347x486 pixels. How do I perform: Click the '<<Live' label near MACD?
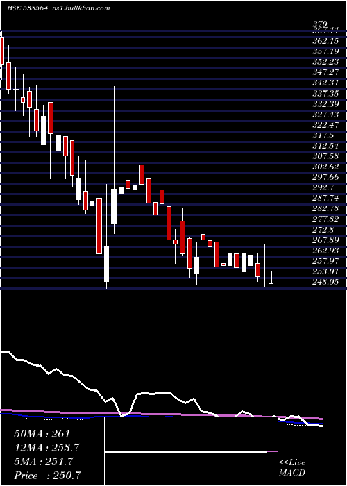292,463
